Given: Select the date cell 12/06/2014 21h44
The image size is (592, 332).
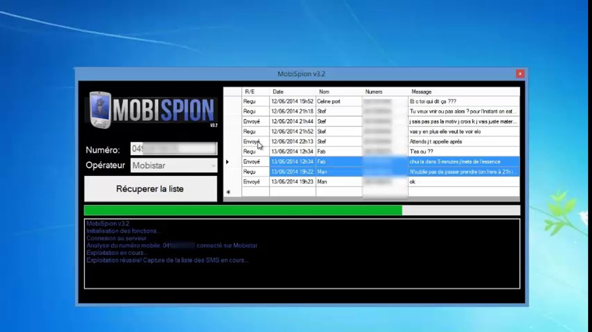Looking at the screenshot, I should click(x=293, y=122).
